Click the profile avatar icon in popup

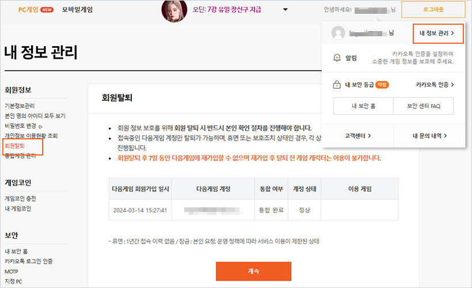click(338, 34)
